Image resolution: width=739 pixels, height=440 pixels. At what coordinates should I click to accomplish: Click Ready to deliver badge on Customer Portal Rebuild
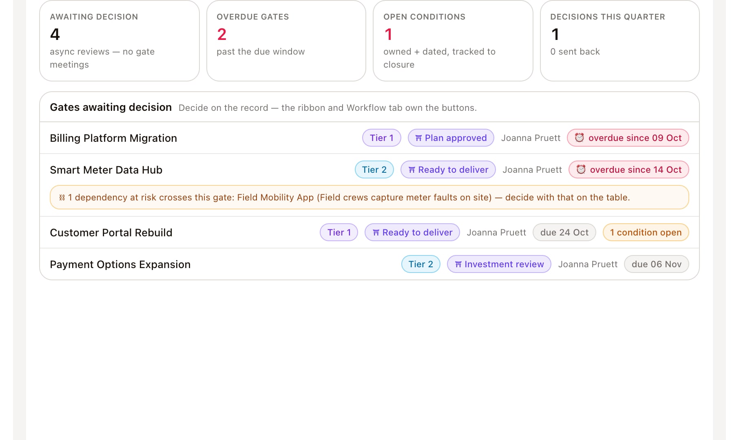(412, 232)
